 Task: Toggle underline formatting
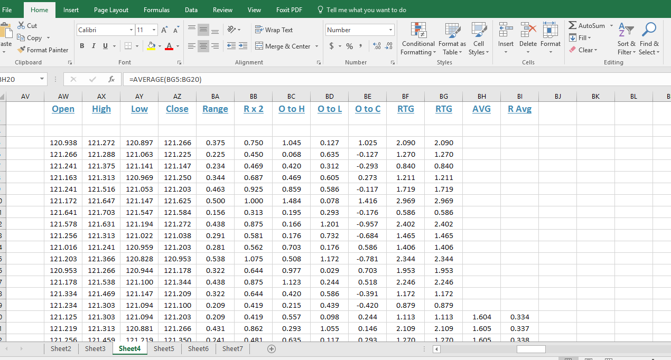point(105,46)
